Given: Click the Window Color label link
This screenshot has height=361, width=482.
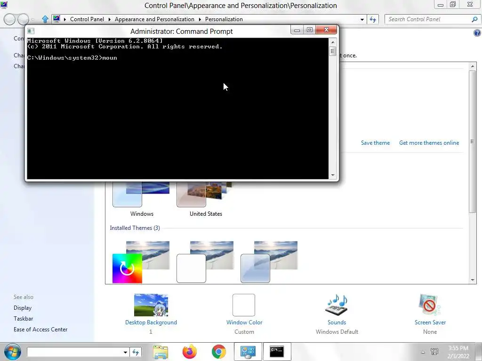Looking at the screenshot, I should pos(244,322).
